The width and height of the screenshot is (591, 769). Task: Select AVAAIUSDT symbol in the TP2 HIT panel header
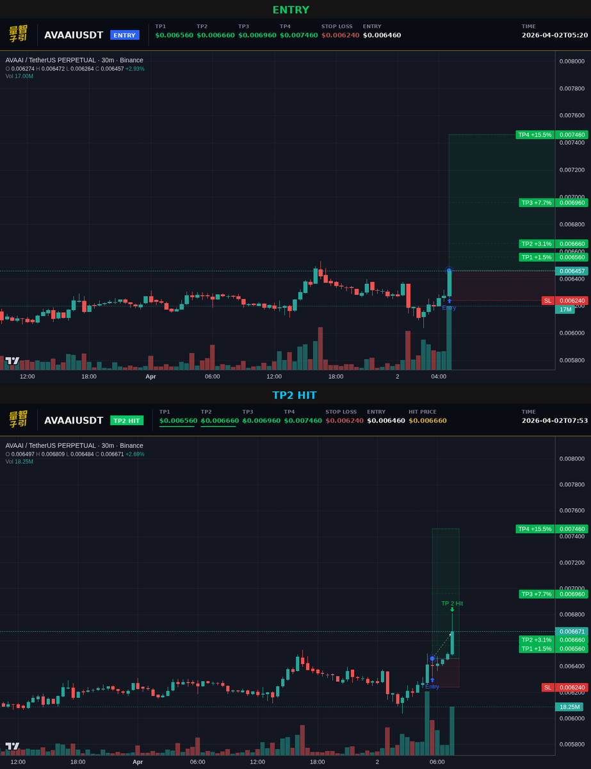74,420
